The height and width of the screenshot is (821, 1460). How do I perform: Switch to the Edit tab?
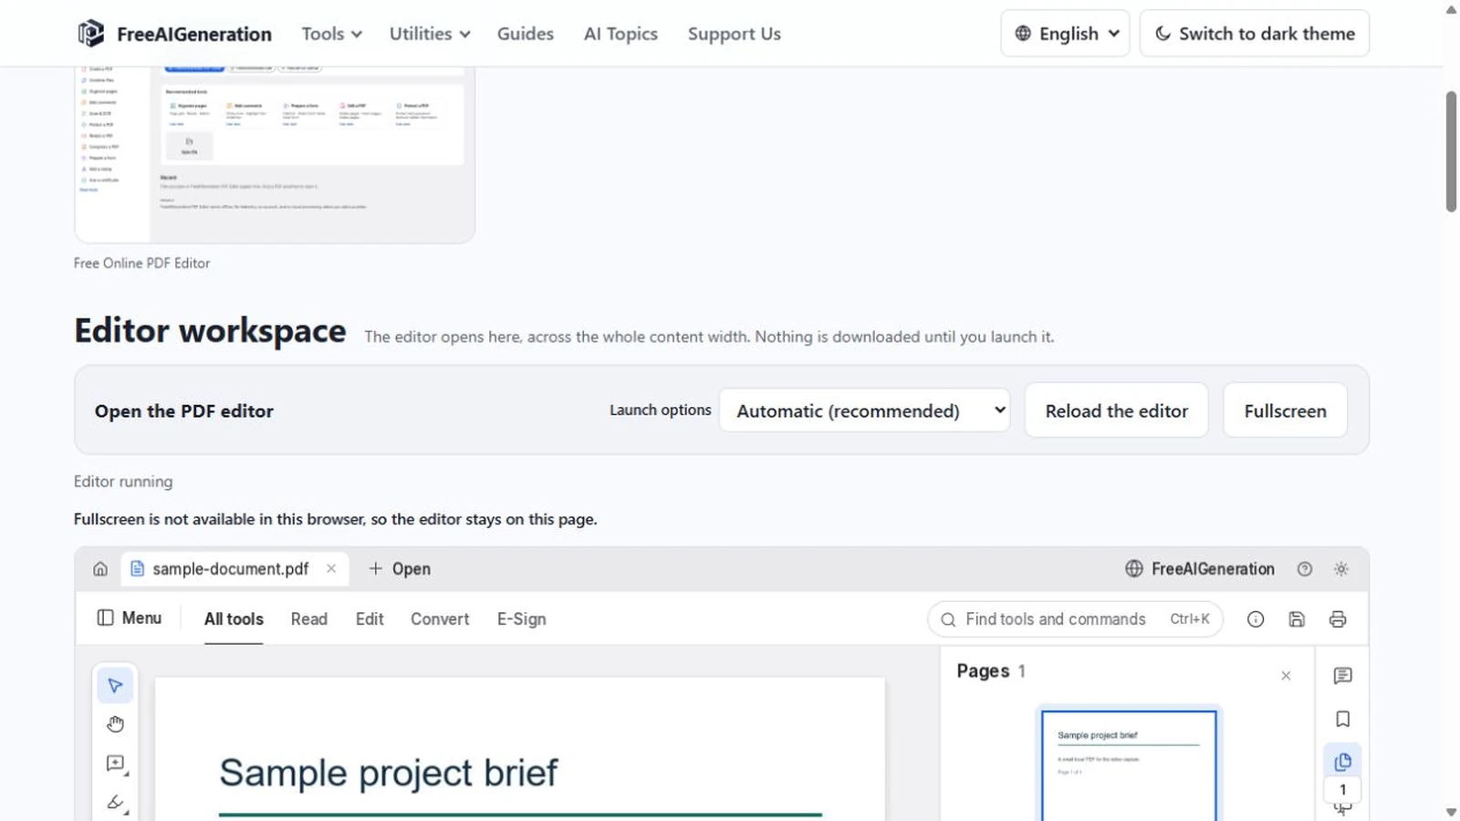click(370, 619)
